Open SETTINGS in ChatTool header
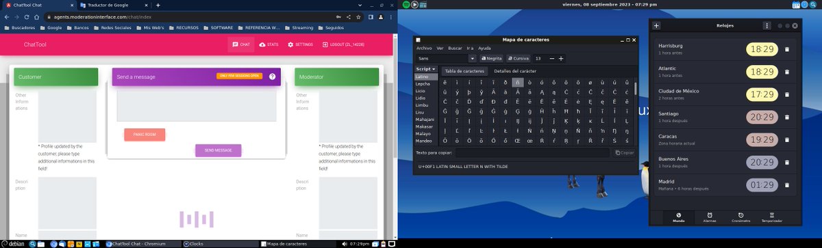 (300, 44)
